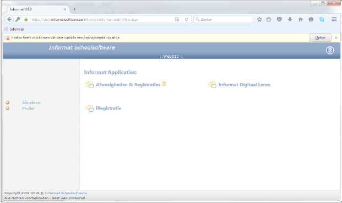The width and height of the screenshot is (342, 203).
Task: Open the downloads arrow icon
Action: tap(290, 19)
